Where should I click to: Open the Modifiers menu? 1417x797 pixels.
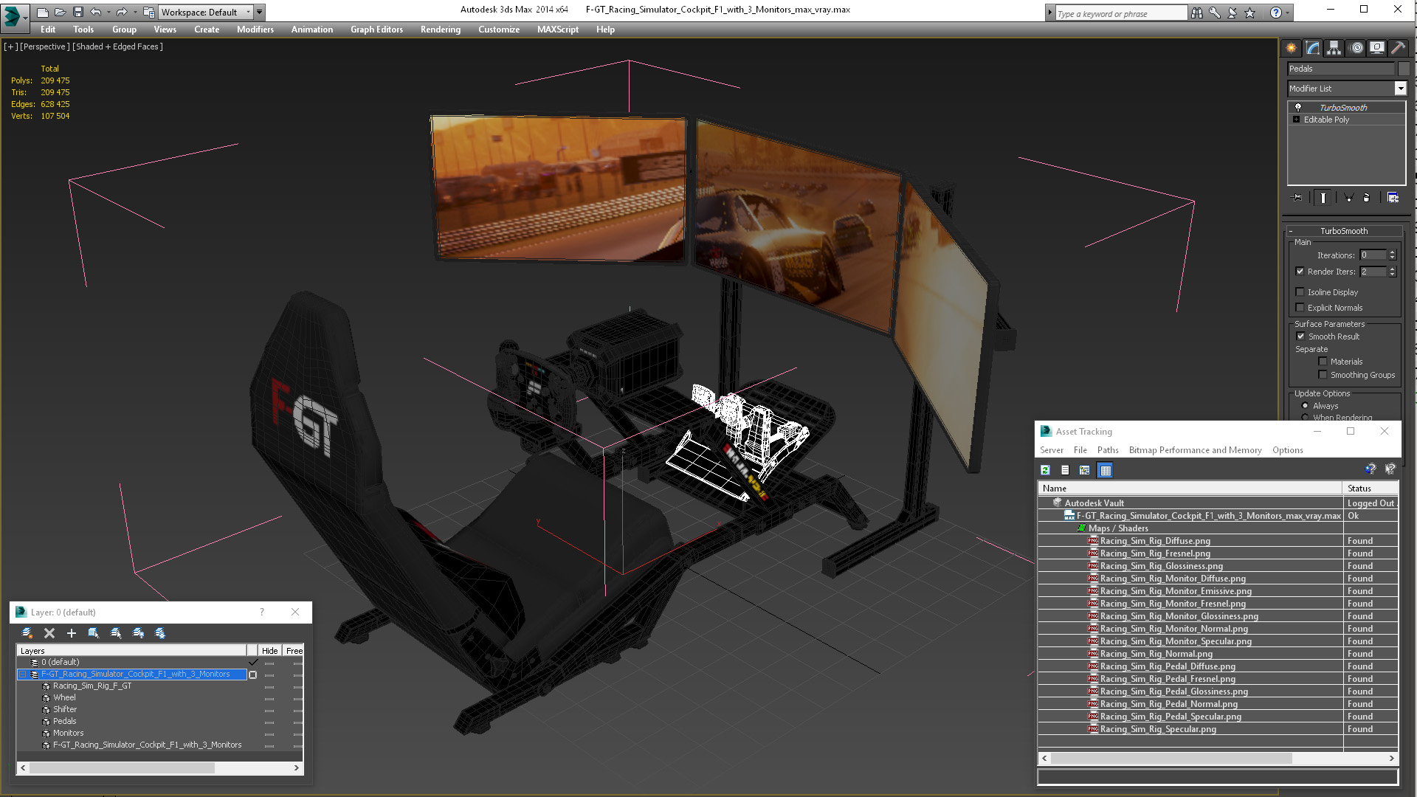point(255,30)
